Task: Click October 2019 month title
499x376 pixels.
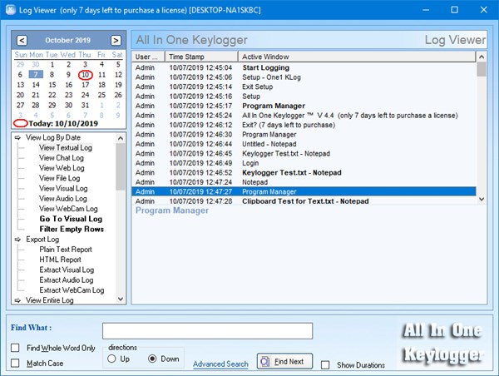Action: coord(68,41)
